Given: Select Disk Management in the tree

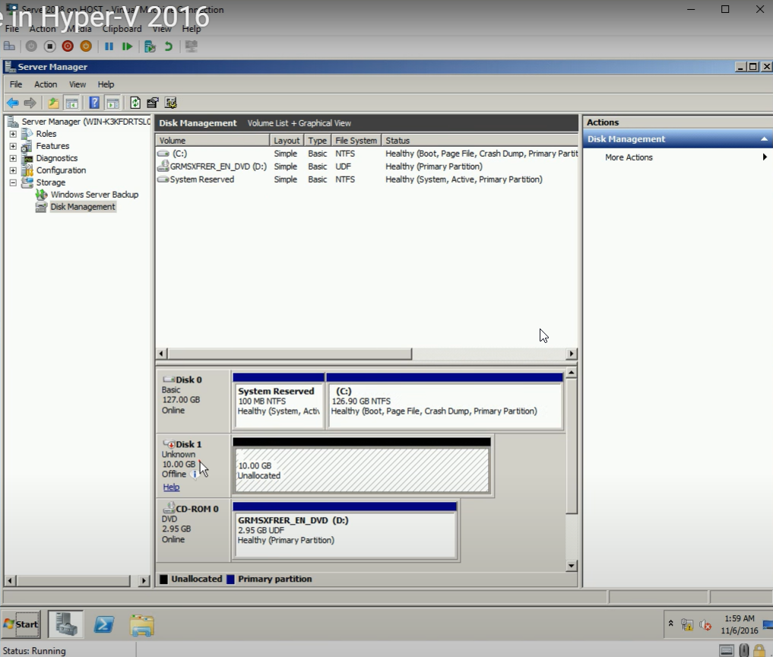Looking at the screenshot, I should [x=83, y=207].
